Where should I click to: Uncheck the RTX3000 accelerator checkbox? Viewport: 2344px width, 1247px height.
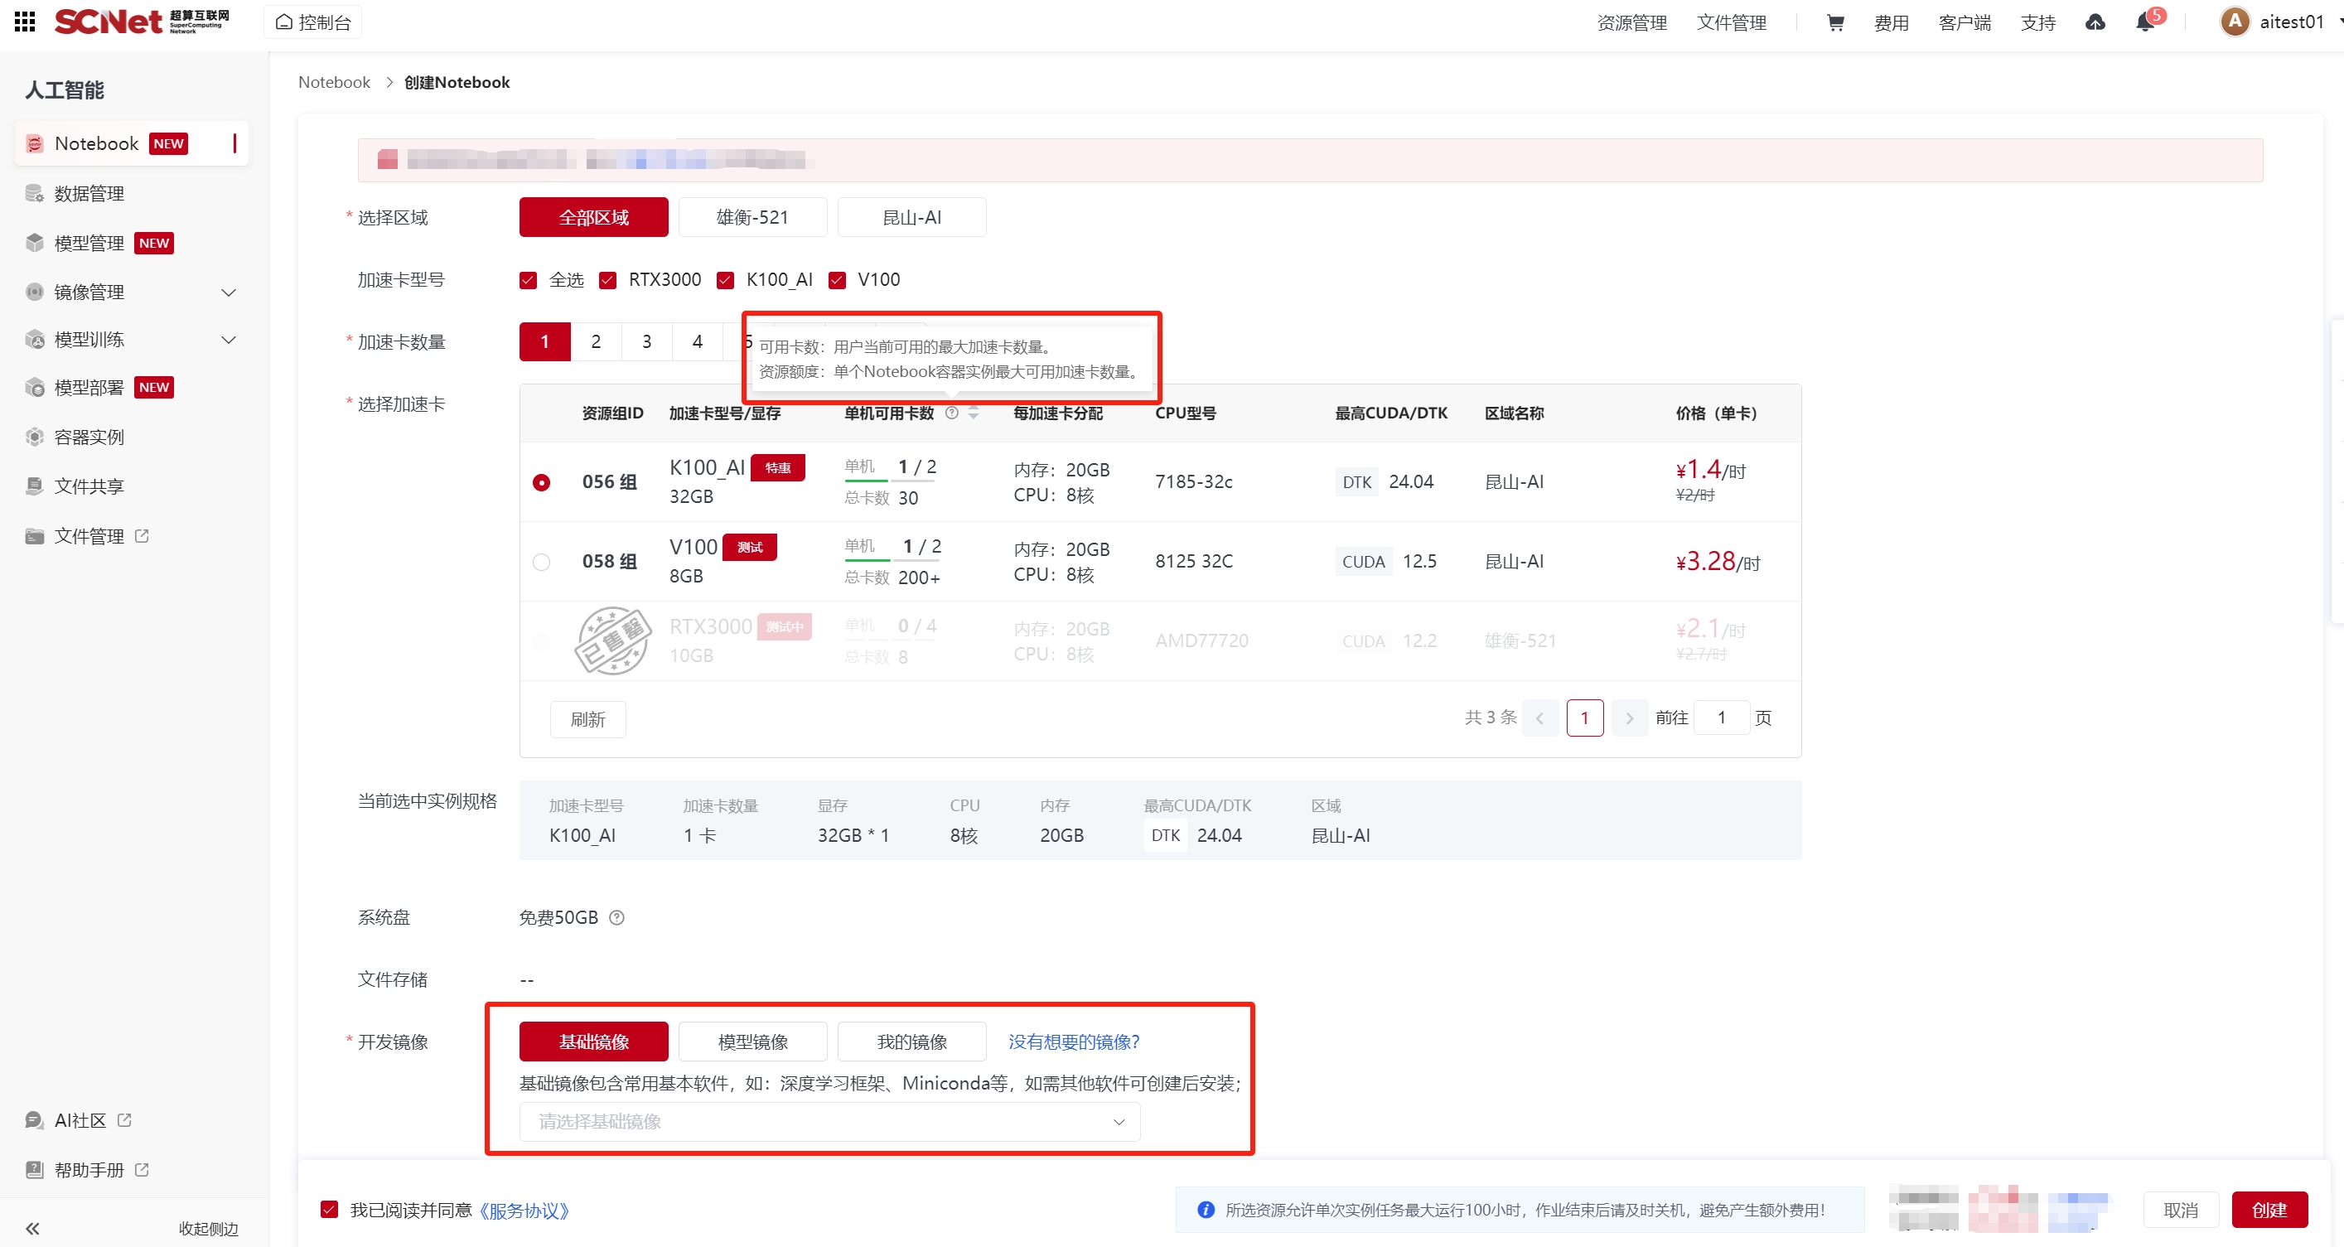click(x=608, y=280)
